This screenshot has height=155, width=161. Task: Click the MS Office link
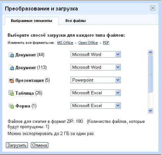click(x=65, y=43)
